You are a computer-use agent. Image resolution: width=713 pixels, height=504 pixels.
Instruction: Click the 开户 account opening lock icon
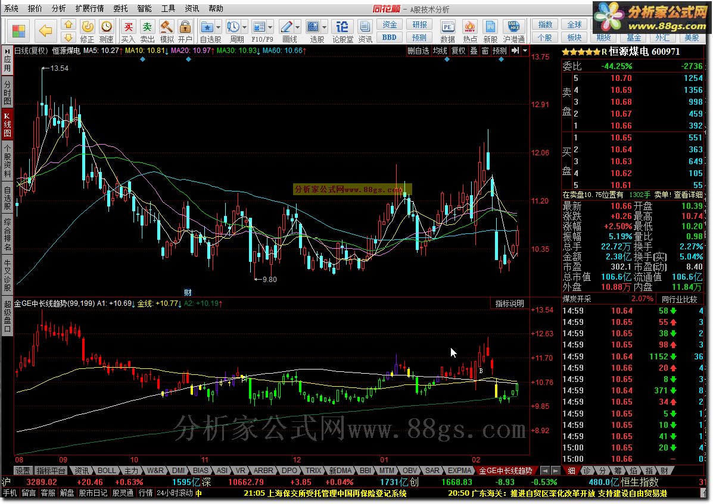[x=185, y=32]
